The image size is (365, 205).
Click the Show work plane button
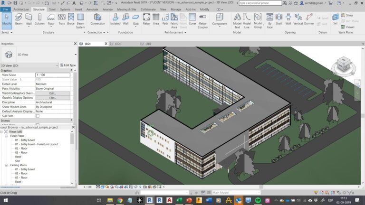[x=347, y=15]
